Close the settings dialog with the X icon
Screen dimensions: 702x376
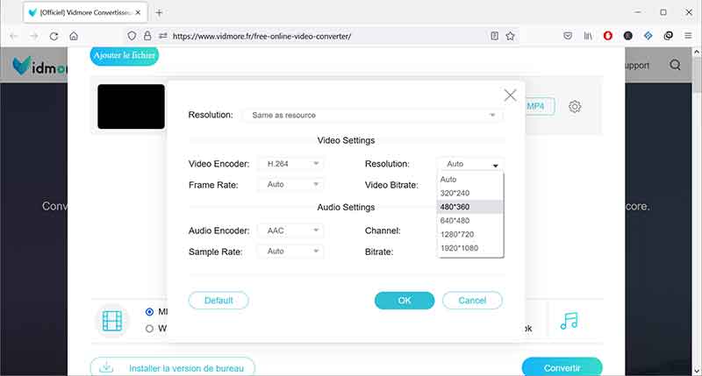[x=510, y=95]
